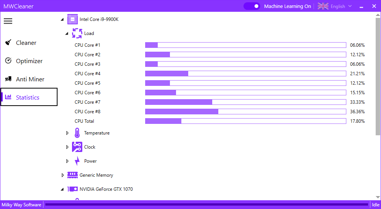Collapse the Load section arrow
This screenshot has height=209, width=381.
(67, 33)
